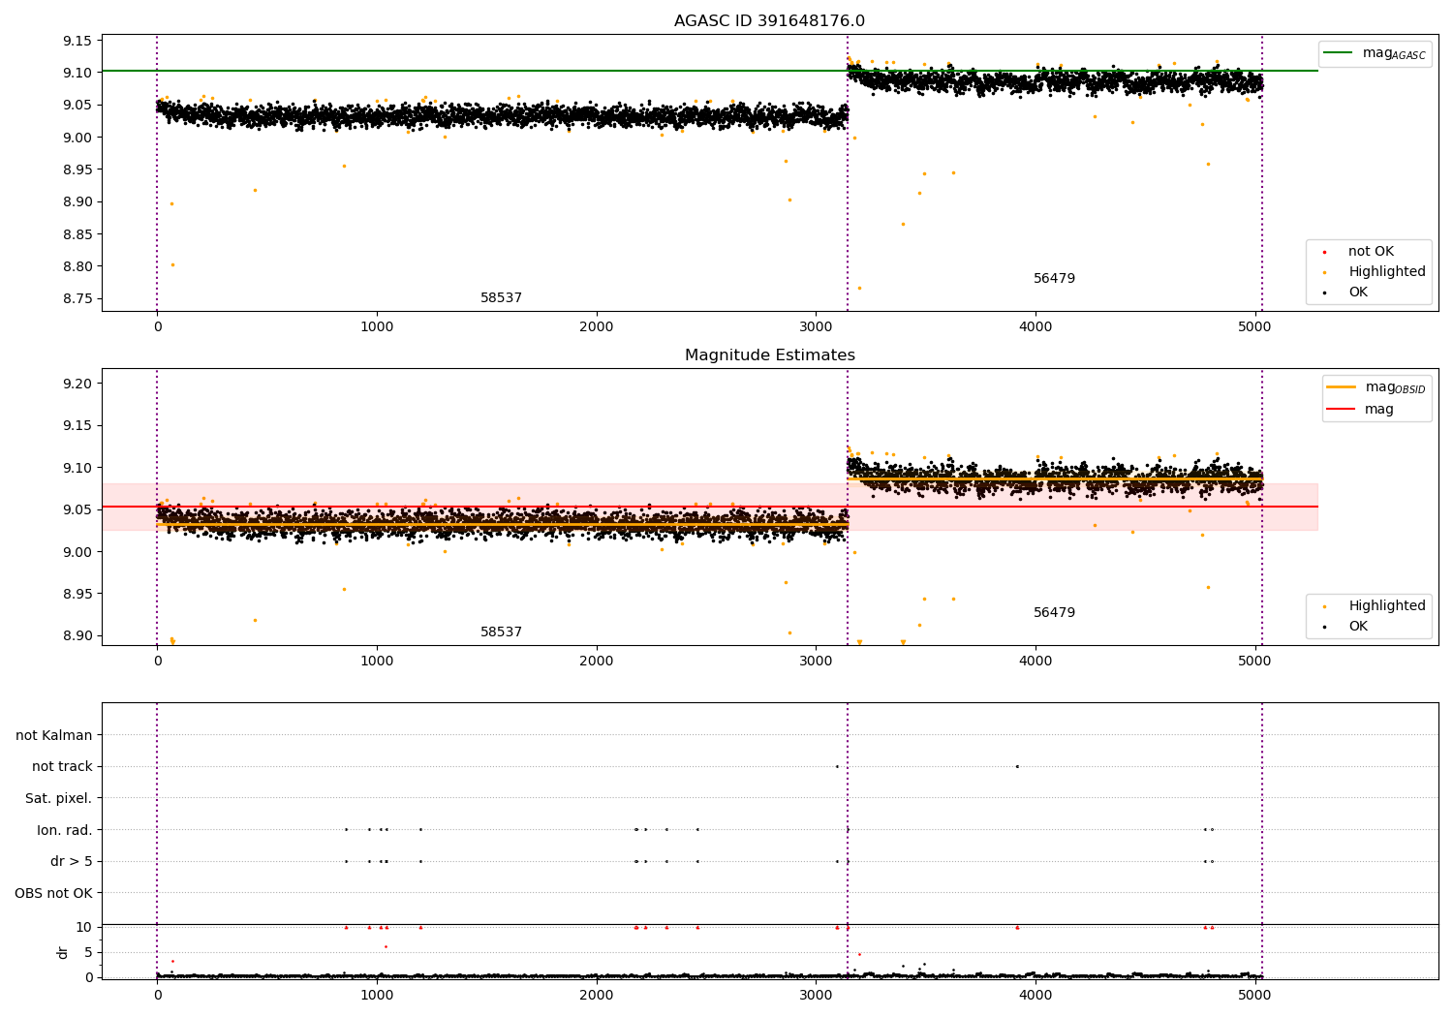Click "Highlighted" in the Magnitude Estimates legend
The image size is (1453, 1017).
1386,606
